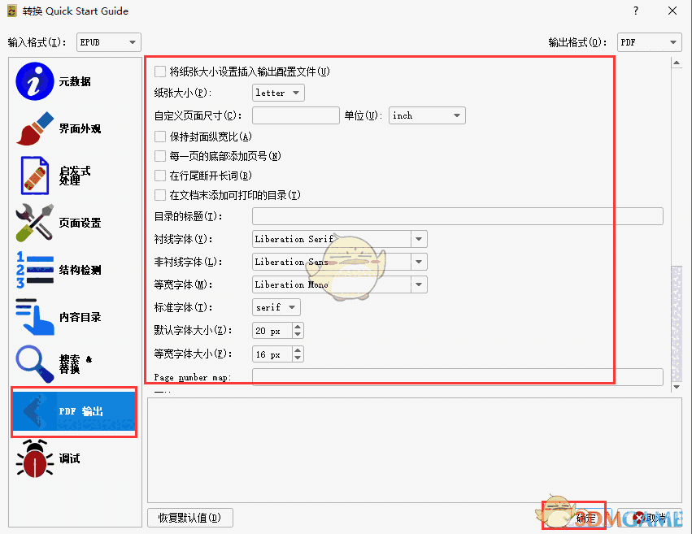This screenshot has width=692, height=534.
Task: Select the 结构检测 (Structure Detection) icon
Action: (33, 271)
